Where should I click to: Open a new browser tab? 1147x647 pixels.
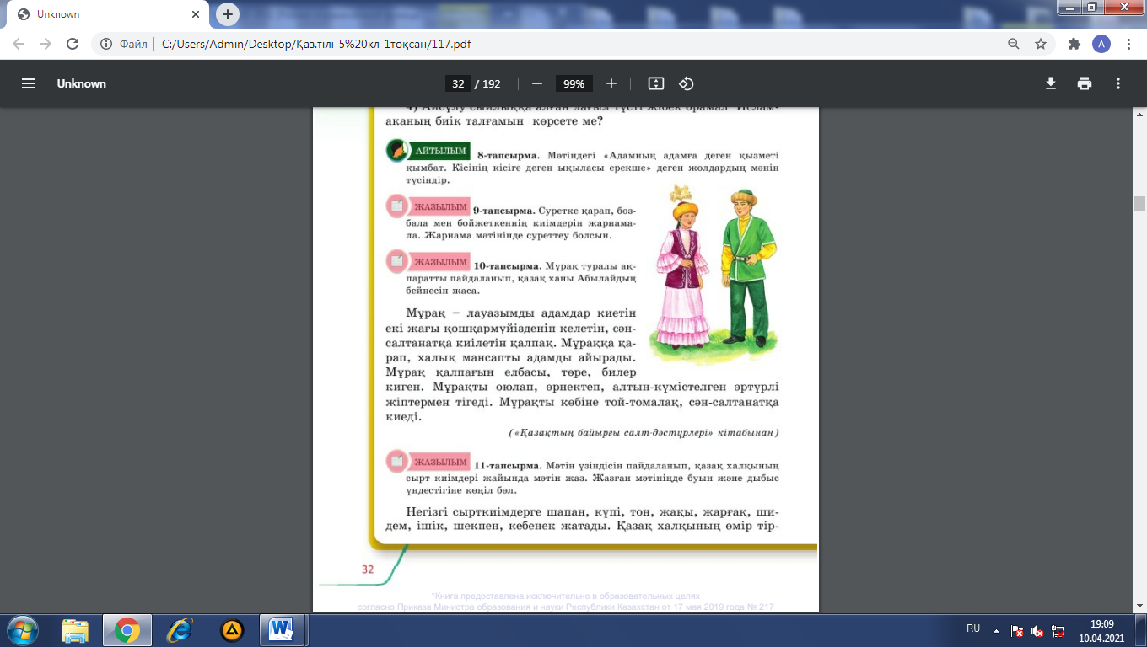coord(228,14)
